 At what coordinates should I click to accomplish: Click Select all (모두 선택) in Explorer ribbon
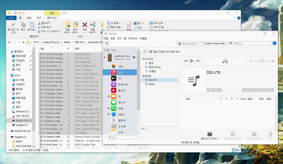(156, 23)
